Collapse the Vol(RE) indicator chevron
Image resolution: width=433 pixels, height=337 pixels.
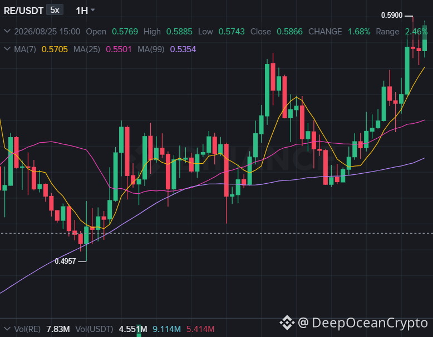7,329
